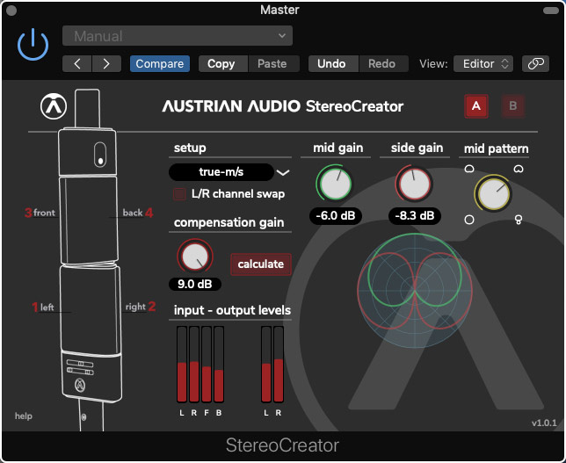The height and width of the screenshot is (463, 566).
Task: Click the '1 left' microphone label
Action: 42,307
